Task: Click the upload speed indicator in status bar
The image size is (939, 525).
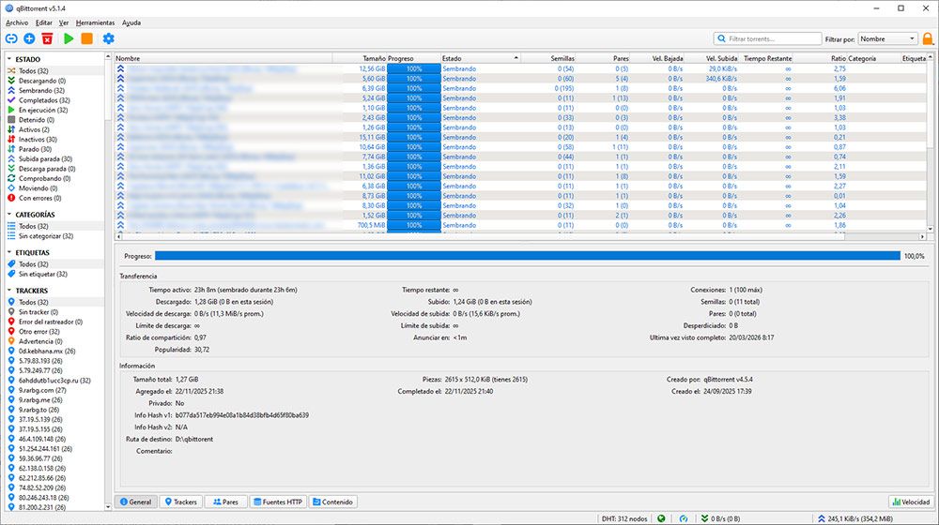Action: click(x=855, y=518)
